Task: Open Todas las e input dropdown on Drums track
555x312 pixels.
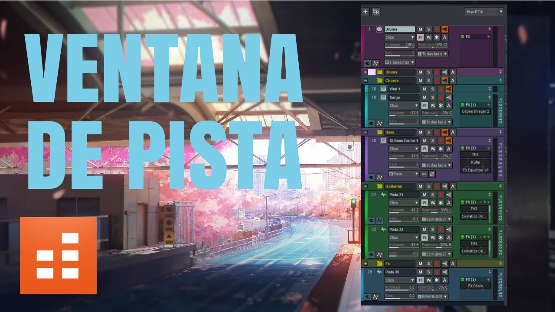Action: tap(433, 54)
